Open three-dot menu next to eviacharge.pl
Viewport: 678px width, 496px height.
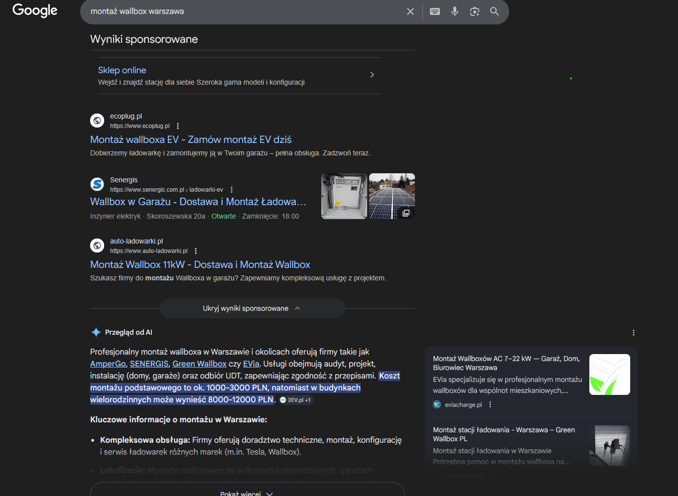[x=490, y=404]
